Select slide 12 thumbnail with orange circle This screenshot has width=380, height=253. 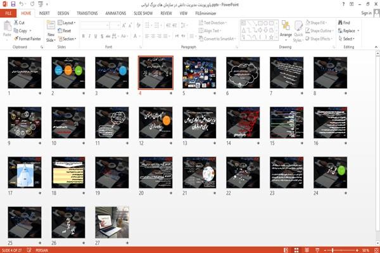tap(156, 123)
